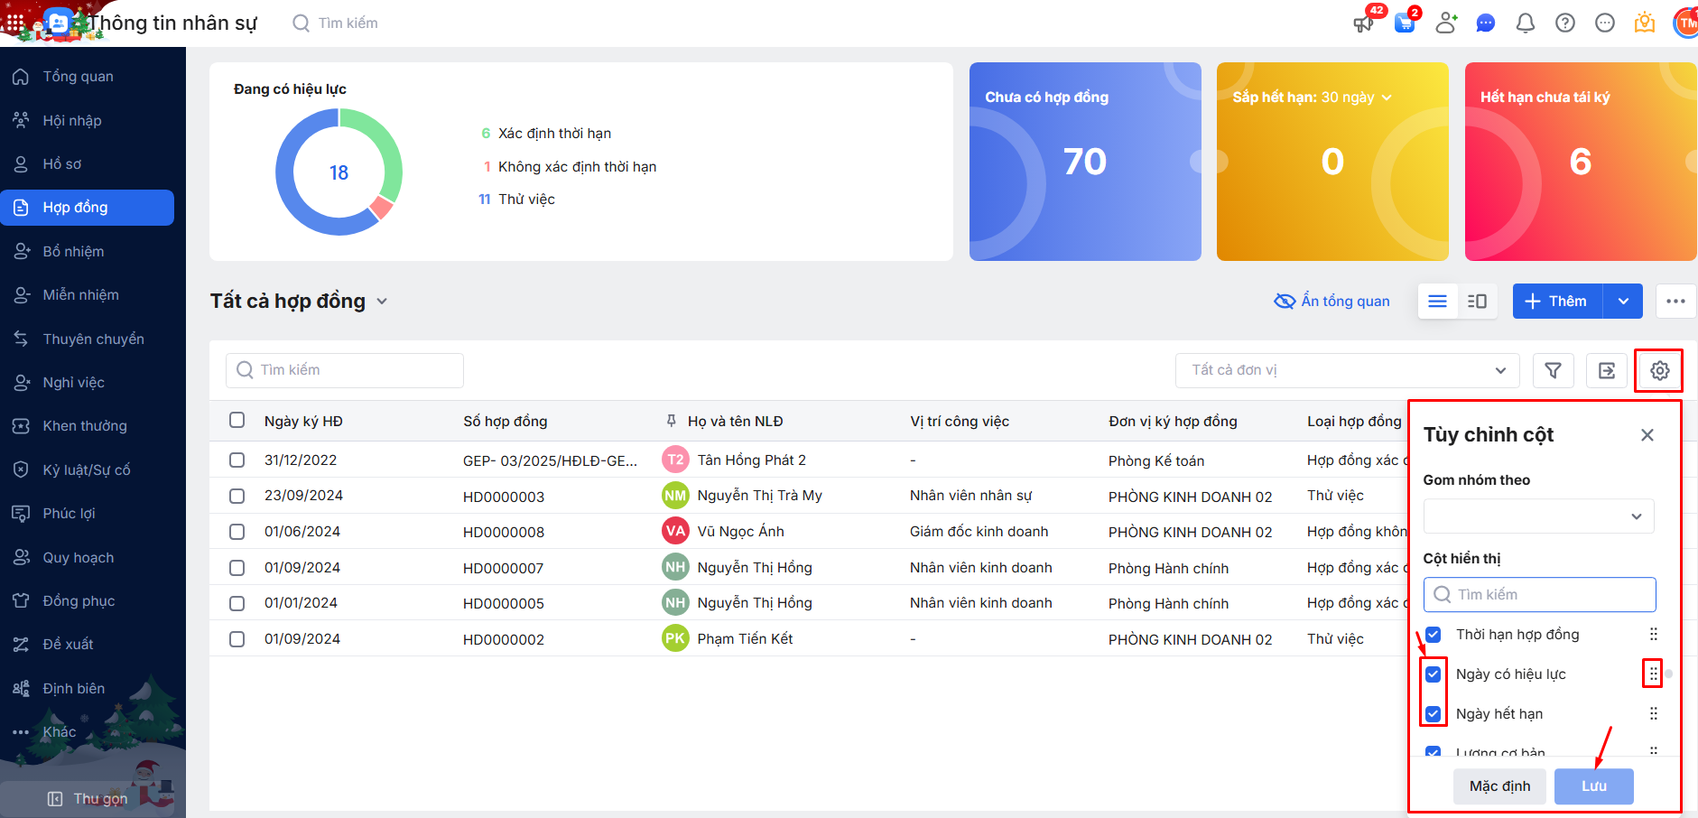Screen dimensions: 1698x818
Task: Click the Mặc định button
Action: [1499, 785]
